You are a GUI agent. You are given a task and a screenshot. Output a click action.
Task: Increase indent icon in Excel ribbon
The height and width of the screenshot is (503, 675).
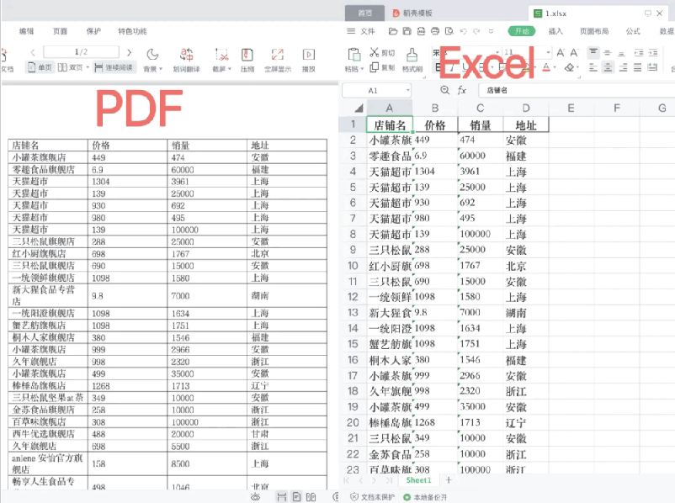point(653,52)
